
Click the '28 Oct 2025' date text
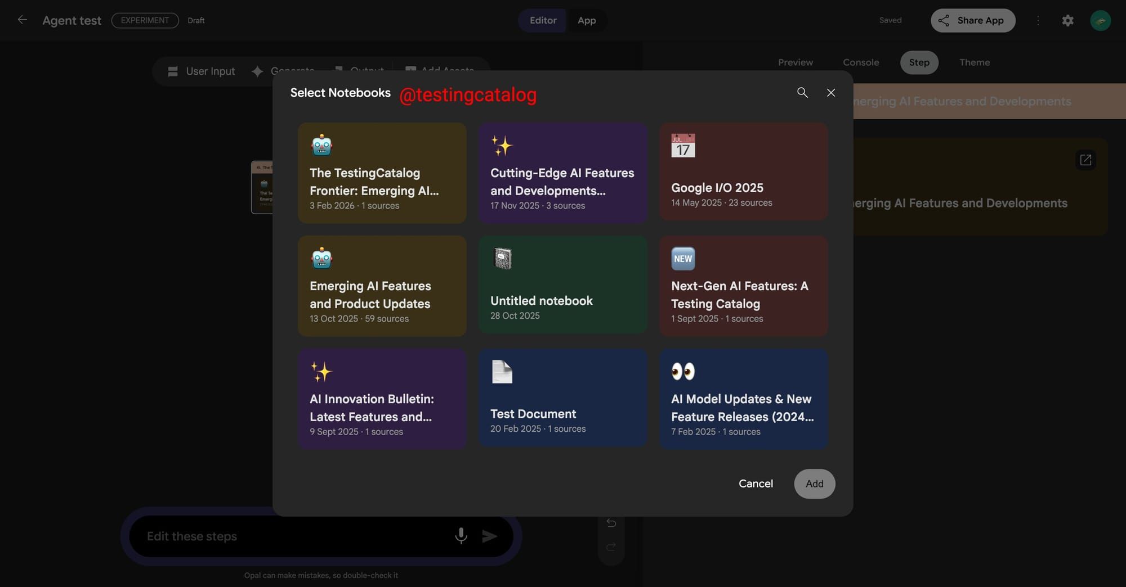[515, 316]
